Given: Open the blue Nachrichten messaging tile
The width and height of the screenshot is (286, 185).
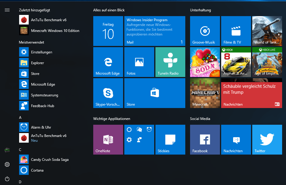Looking at the screenshot, I should (x=236, y=140).
